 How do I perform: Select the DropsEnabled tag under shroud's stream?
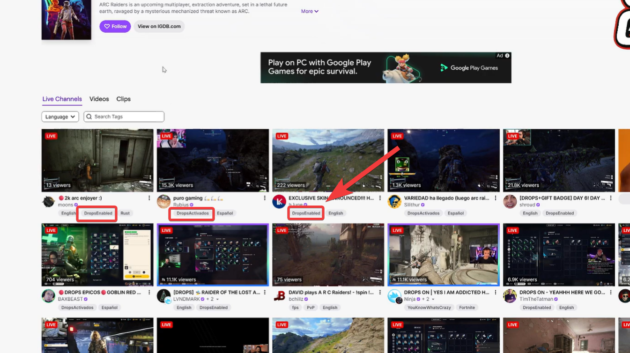pos(560,213)
